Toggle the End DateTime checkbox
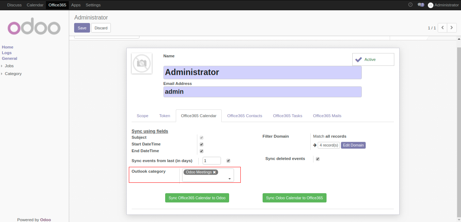The width and height of the screenshot is (461, 222). point(202,151)
